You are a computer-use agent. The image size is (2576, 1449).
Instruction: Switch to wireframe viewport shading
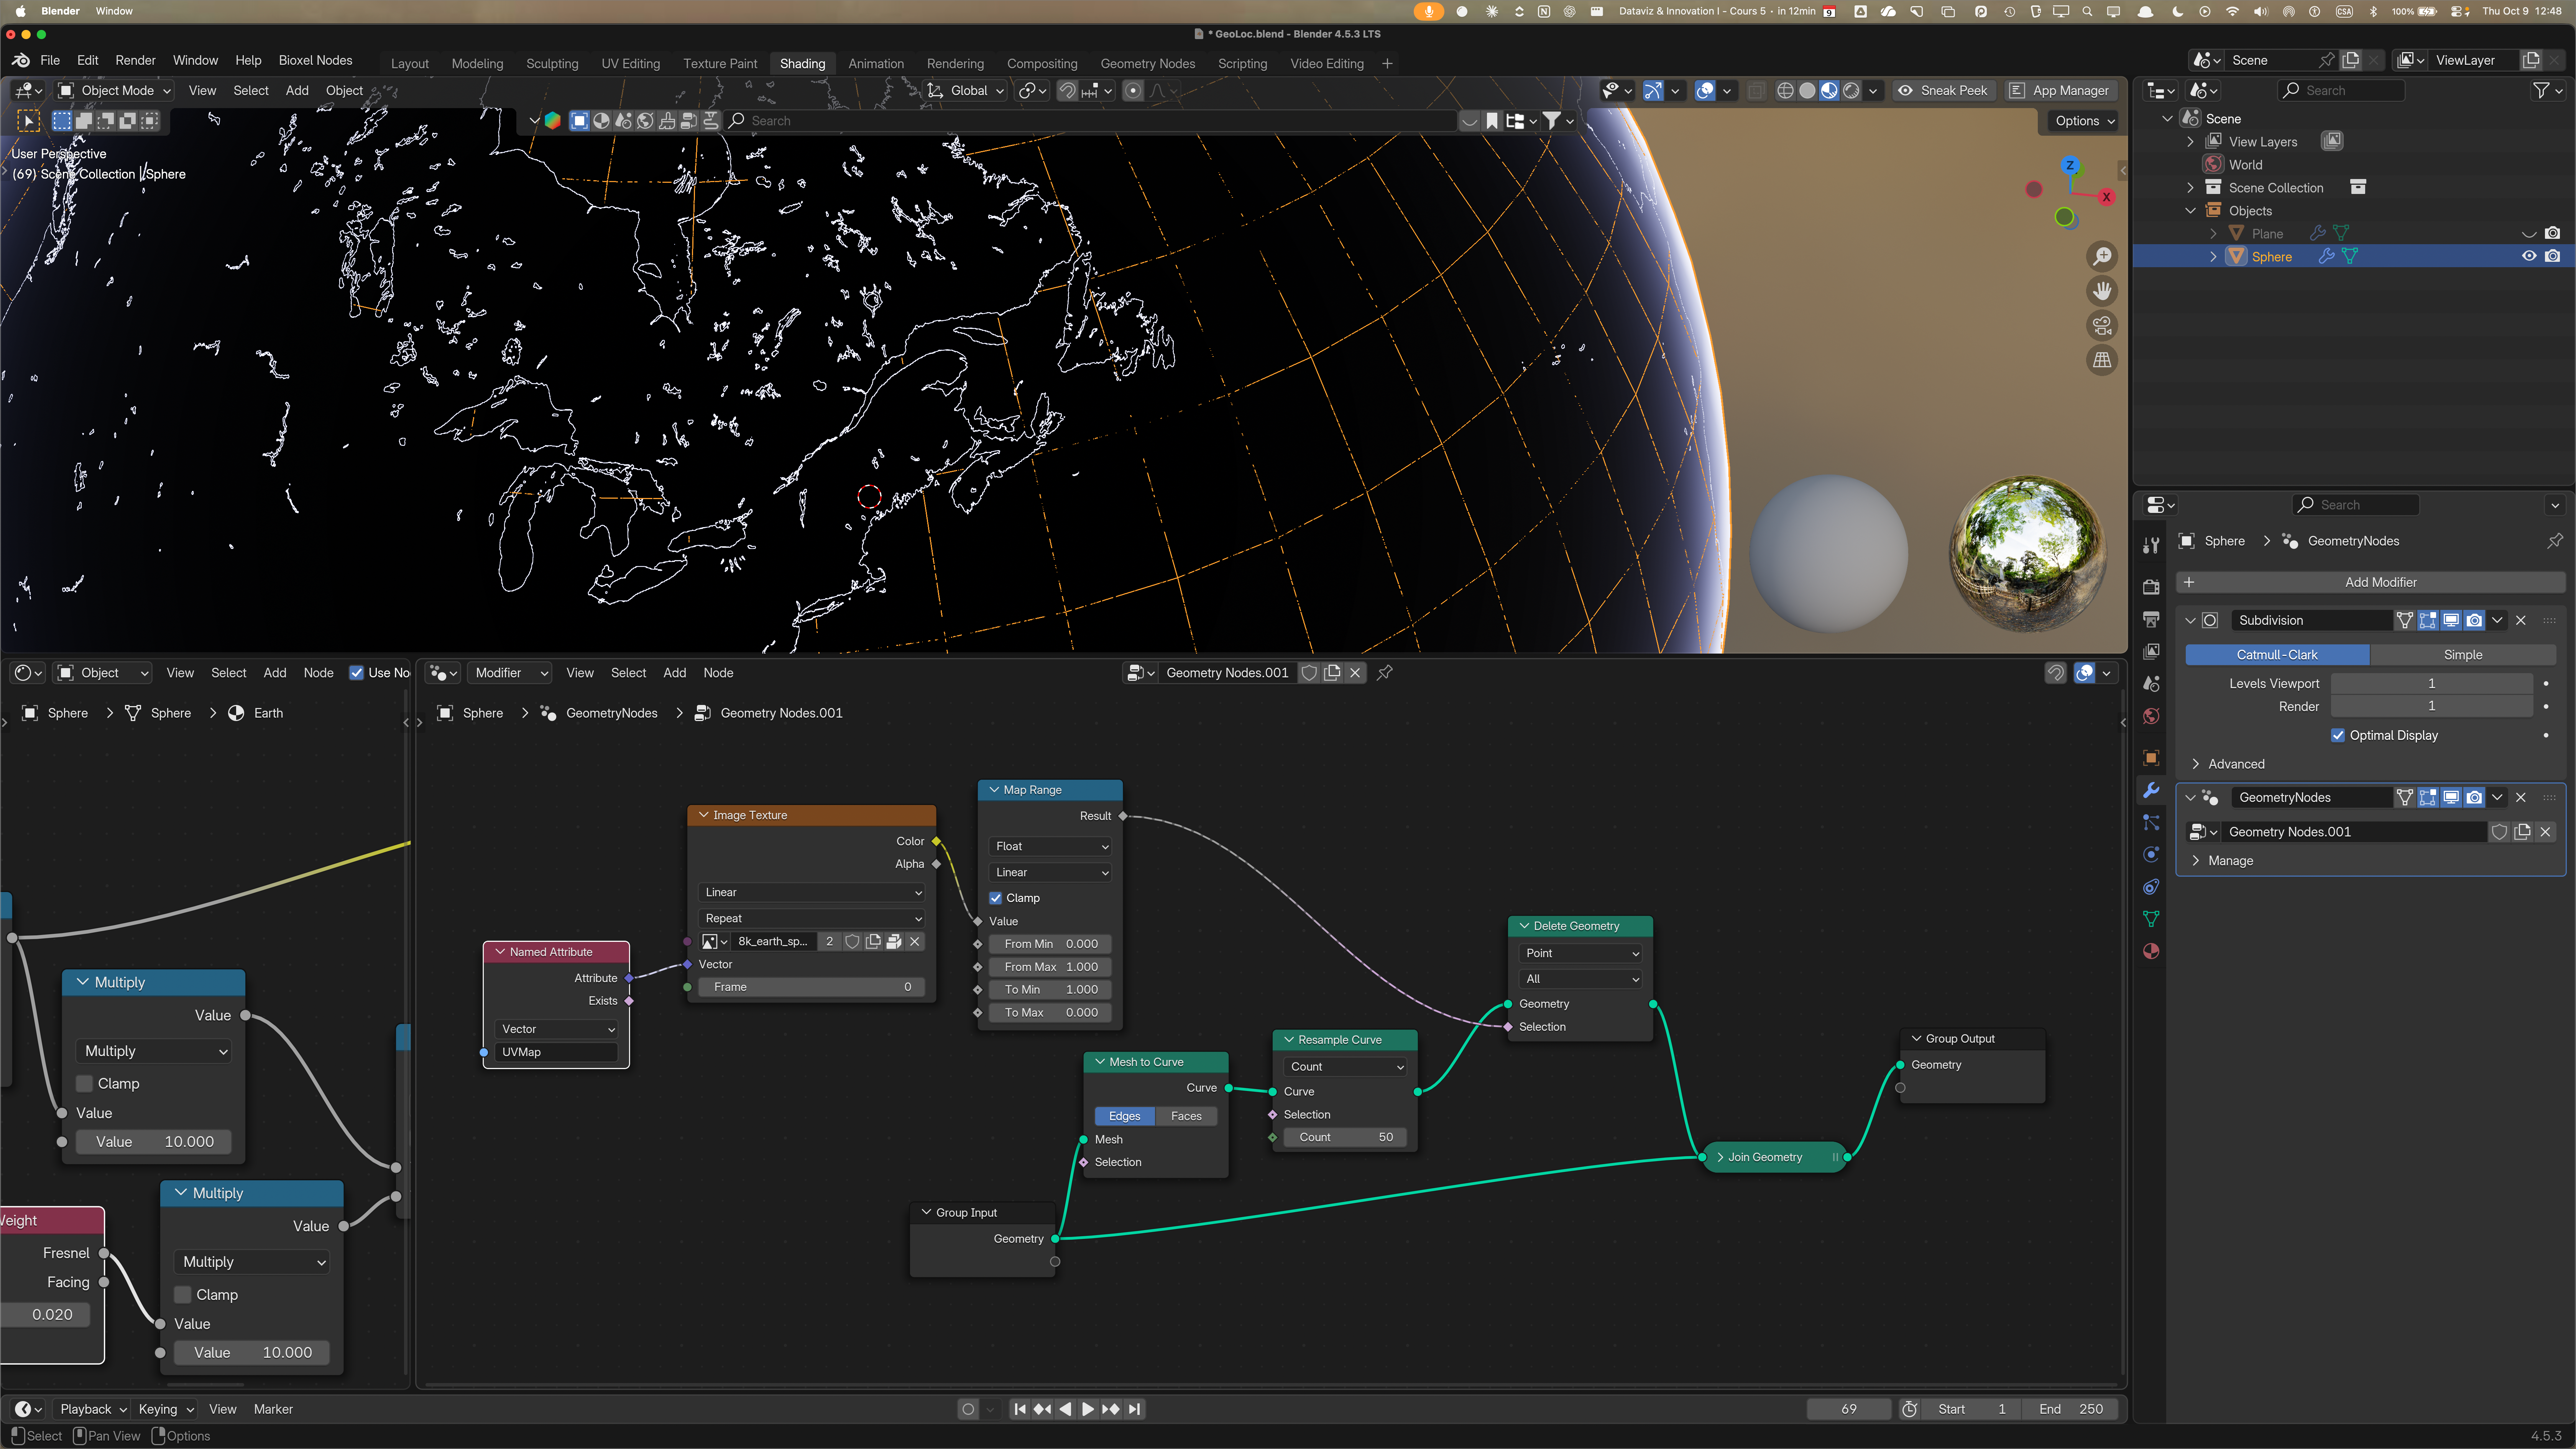pyautogui.click(x=1785, y=91)
